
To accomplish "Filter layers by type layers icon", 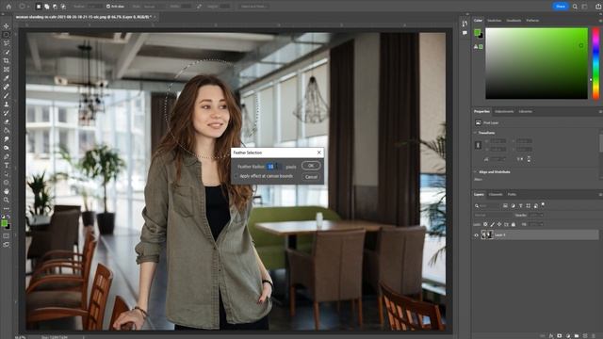I will tap(521, 206).
